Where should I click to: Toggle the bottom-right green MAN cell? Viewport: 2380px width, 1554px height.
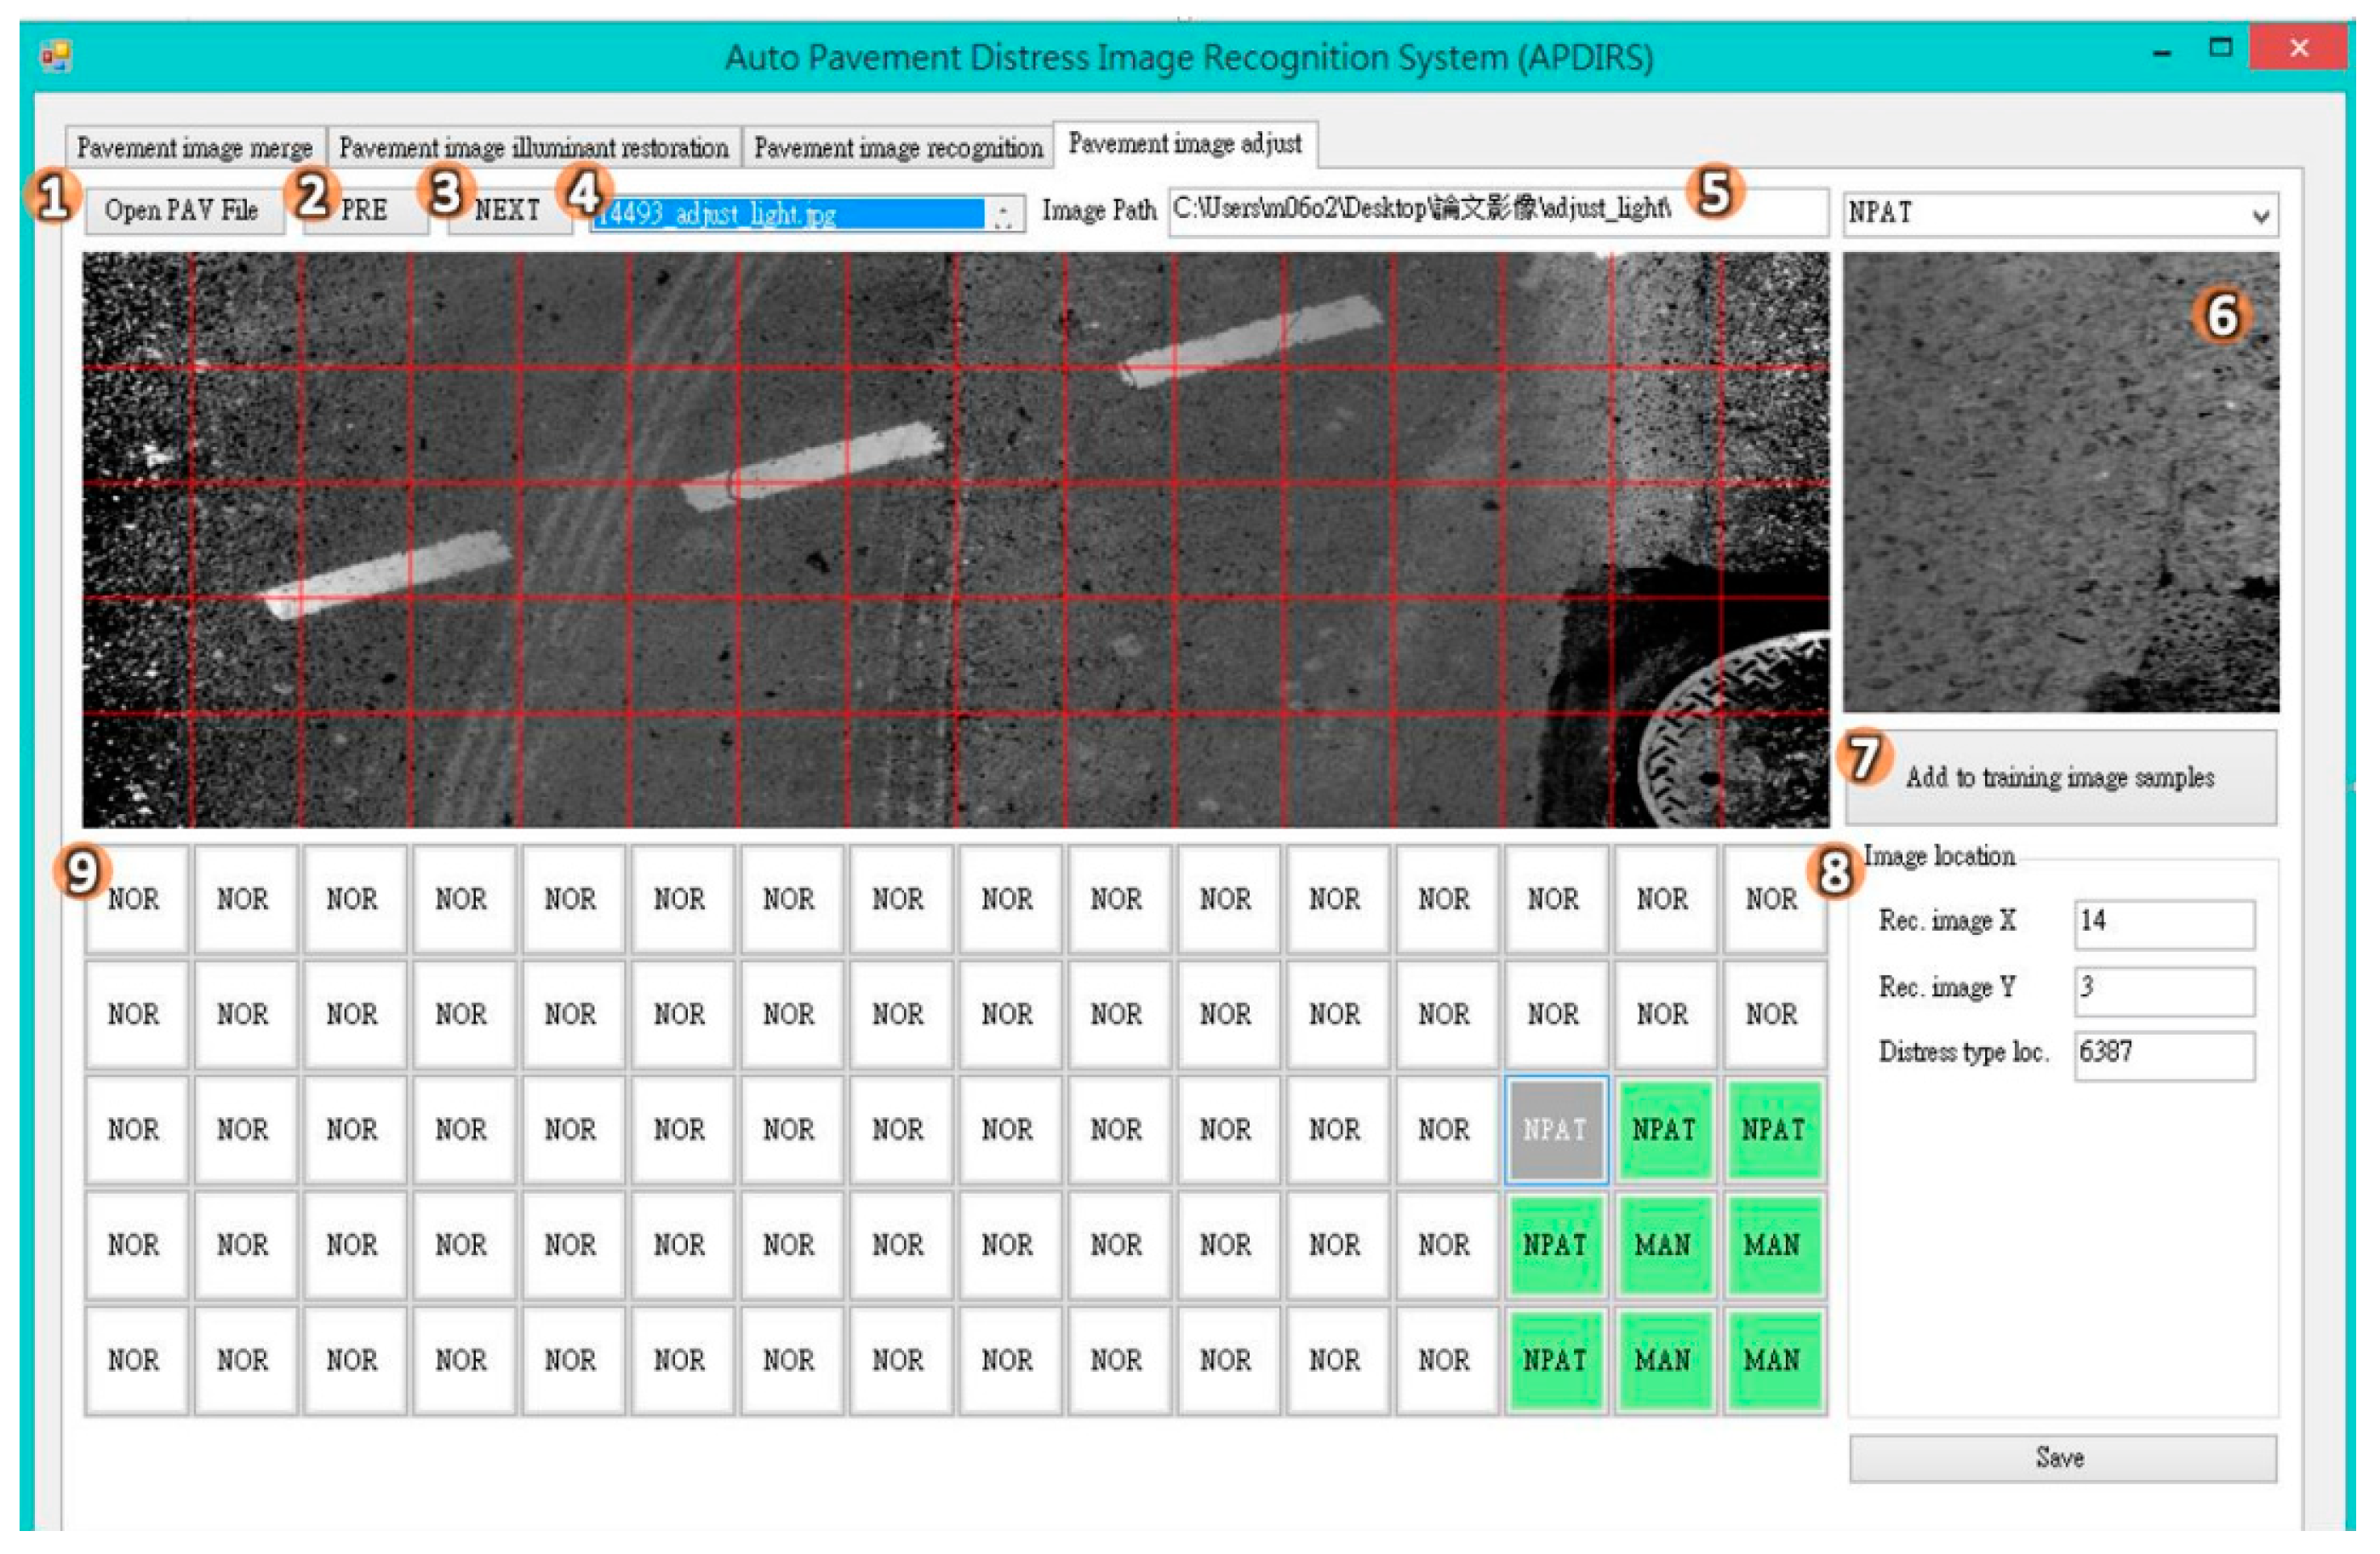(x=1772, y=1360)
